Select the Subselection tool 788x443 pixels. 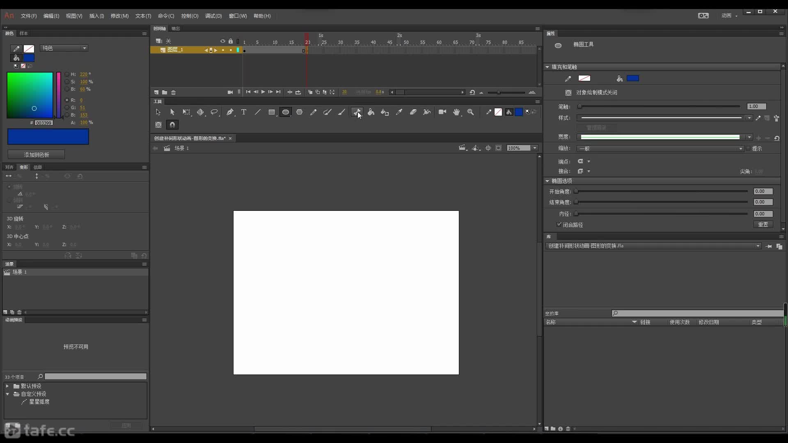click(172, 112)
